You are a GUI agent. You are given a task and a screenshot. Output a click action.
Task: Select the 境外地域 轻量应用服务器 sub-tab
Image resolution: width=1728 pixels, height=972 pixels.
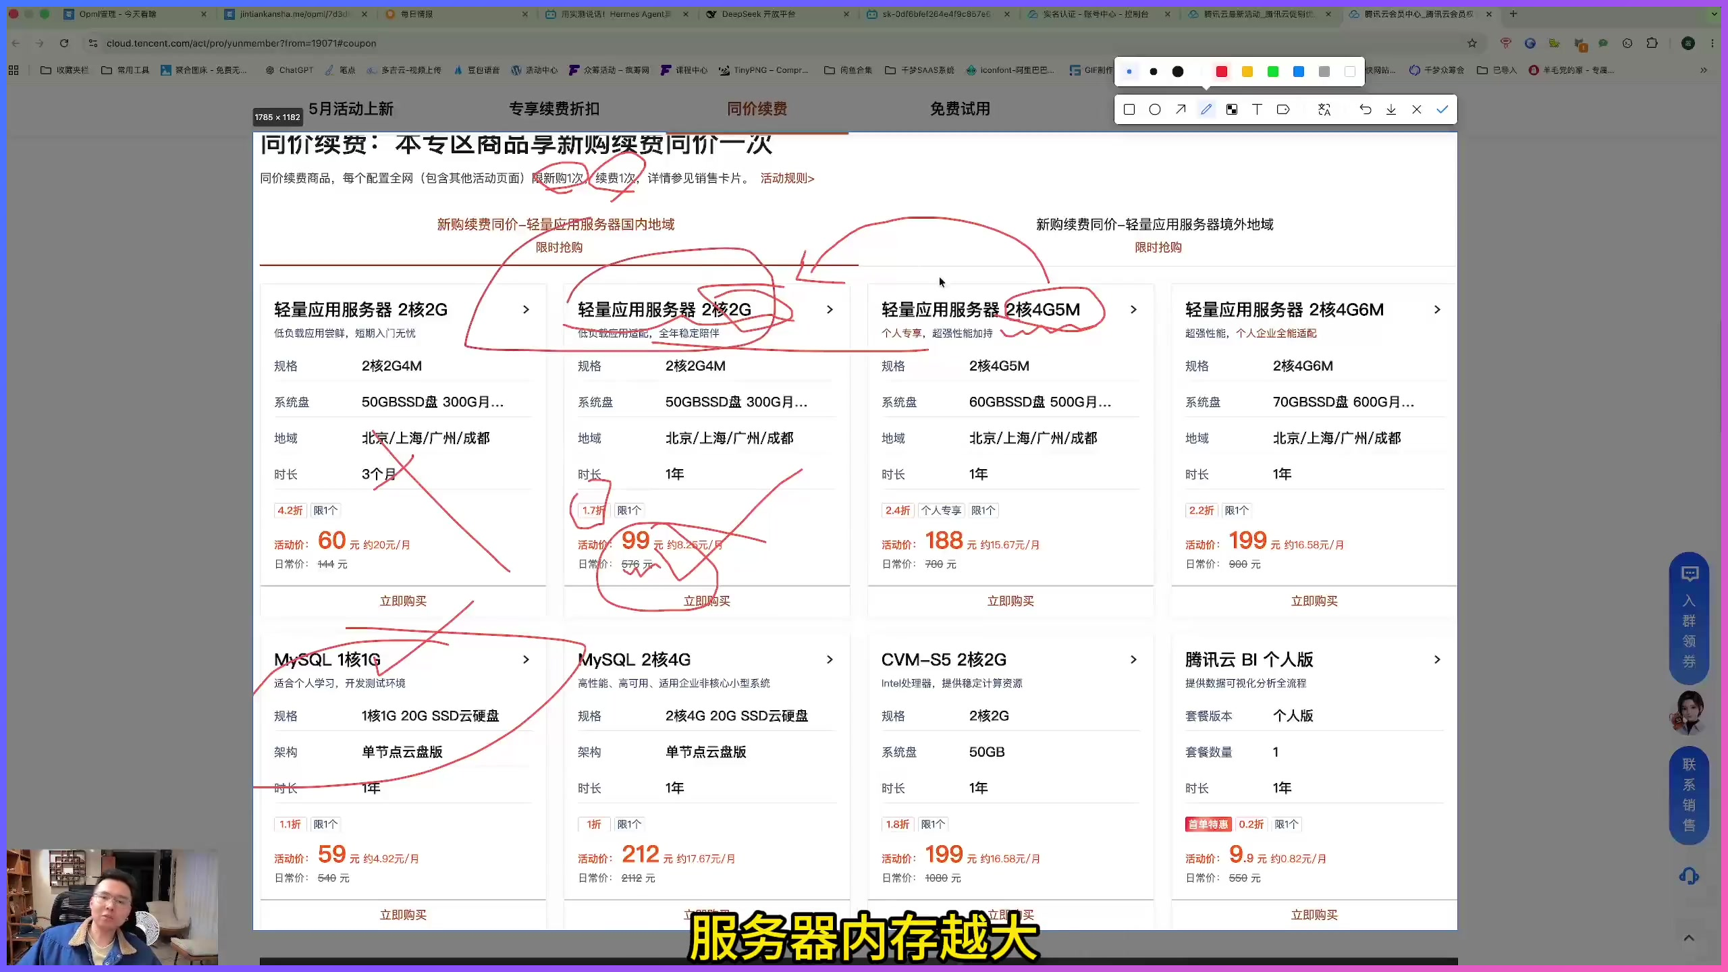coord(1156,234)
